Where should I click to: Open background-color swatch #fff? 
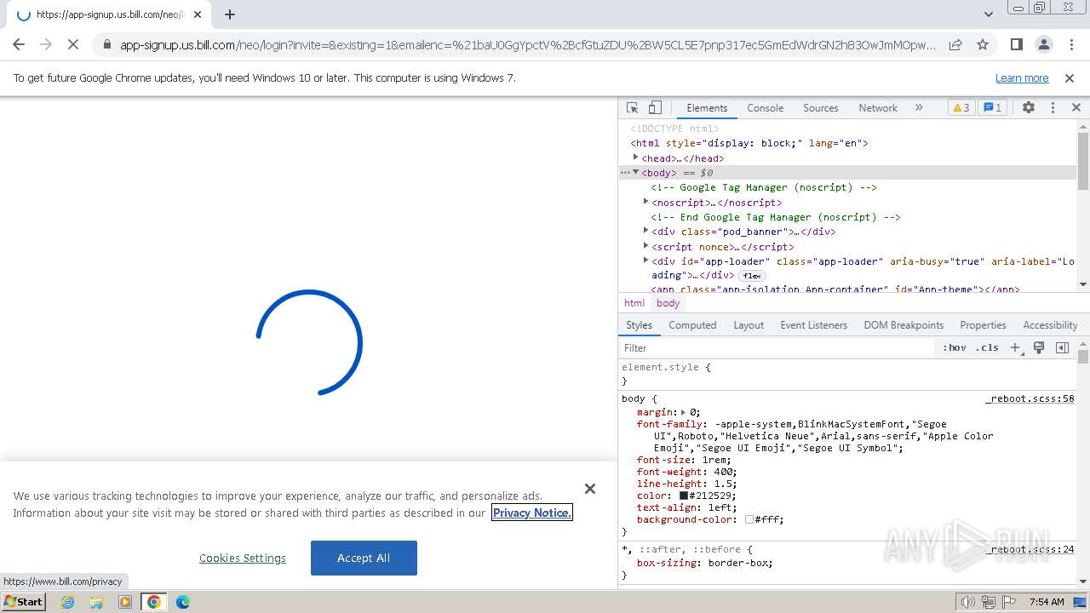point(749,519)
